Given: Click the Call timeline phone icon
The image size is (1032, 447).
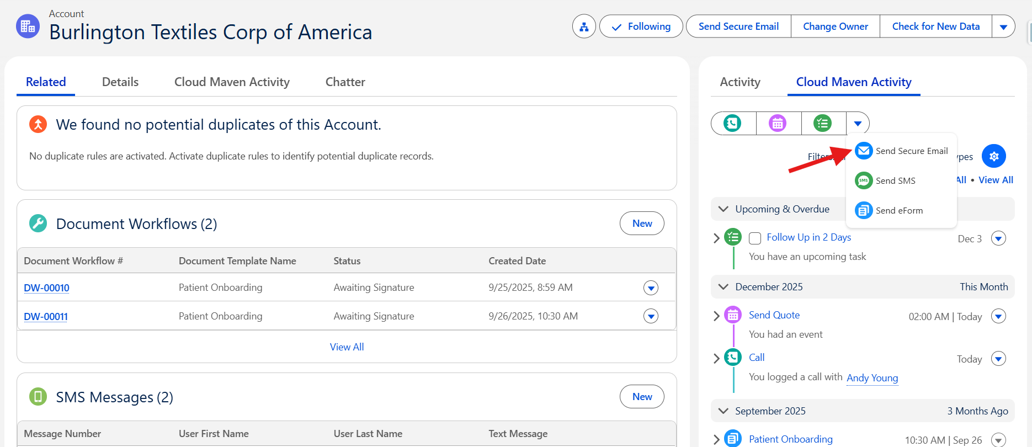Looking at the screenshot, I should coord(733,358).
